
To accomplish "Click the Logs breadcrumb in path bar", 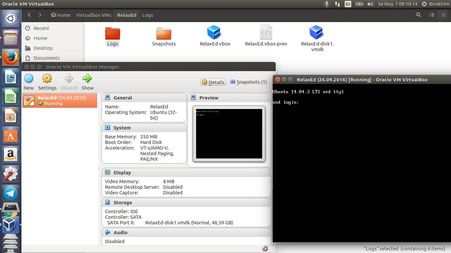I will pyautogui.click(x=148, y=15).
